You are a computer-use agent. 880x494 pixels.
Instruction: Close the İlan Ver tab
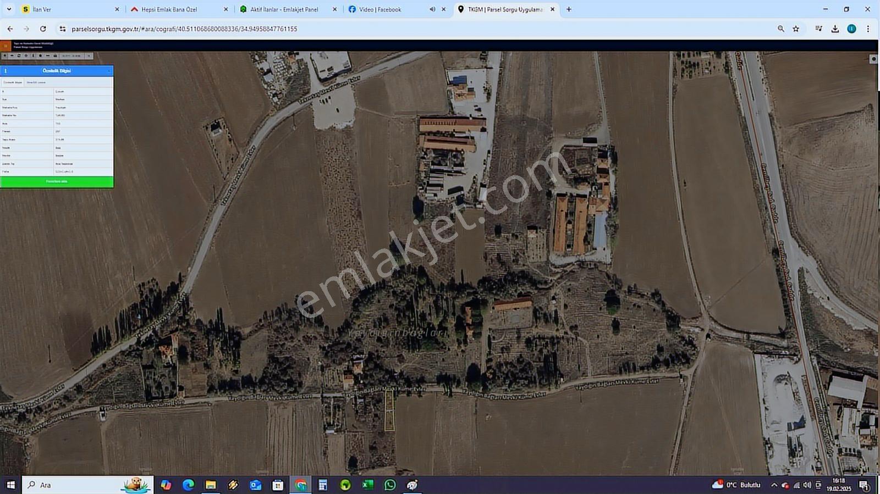[x=117, y=9]
